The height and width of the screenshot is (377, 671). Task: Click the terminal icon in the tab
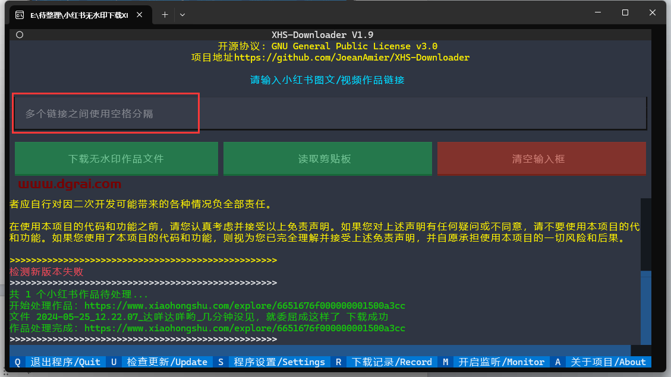[x=20, y=15]
